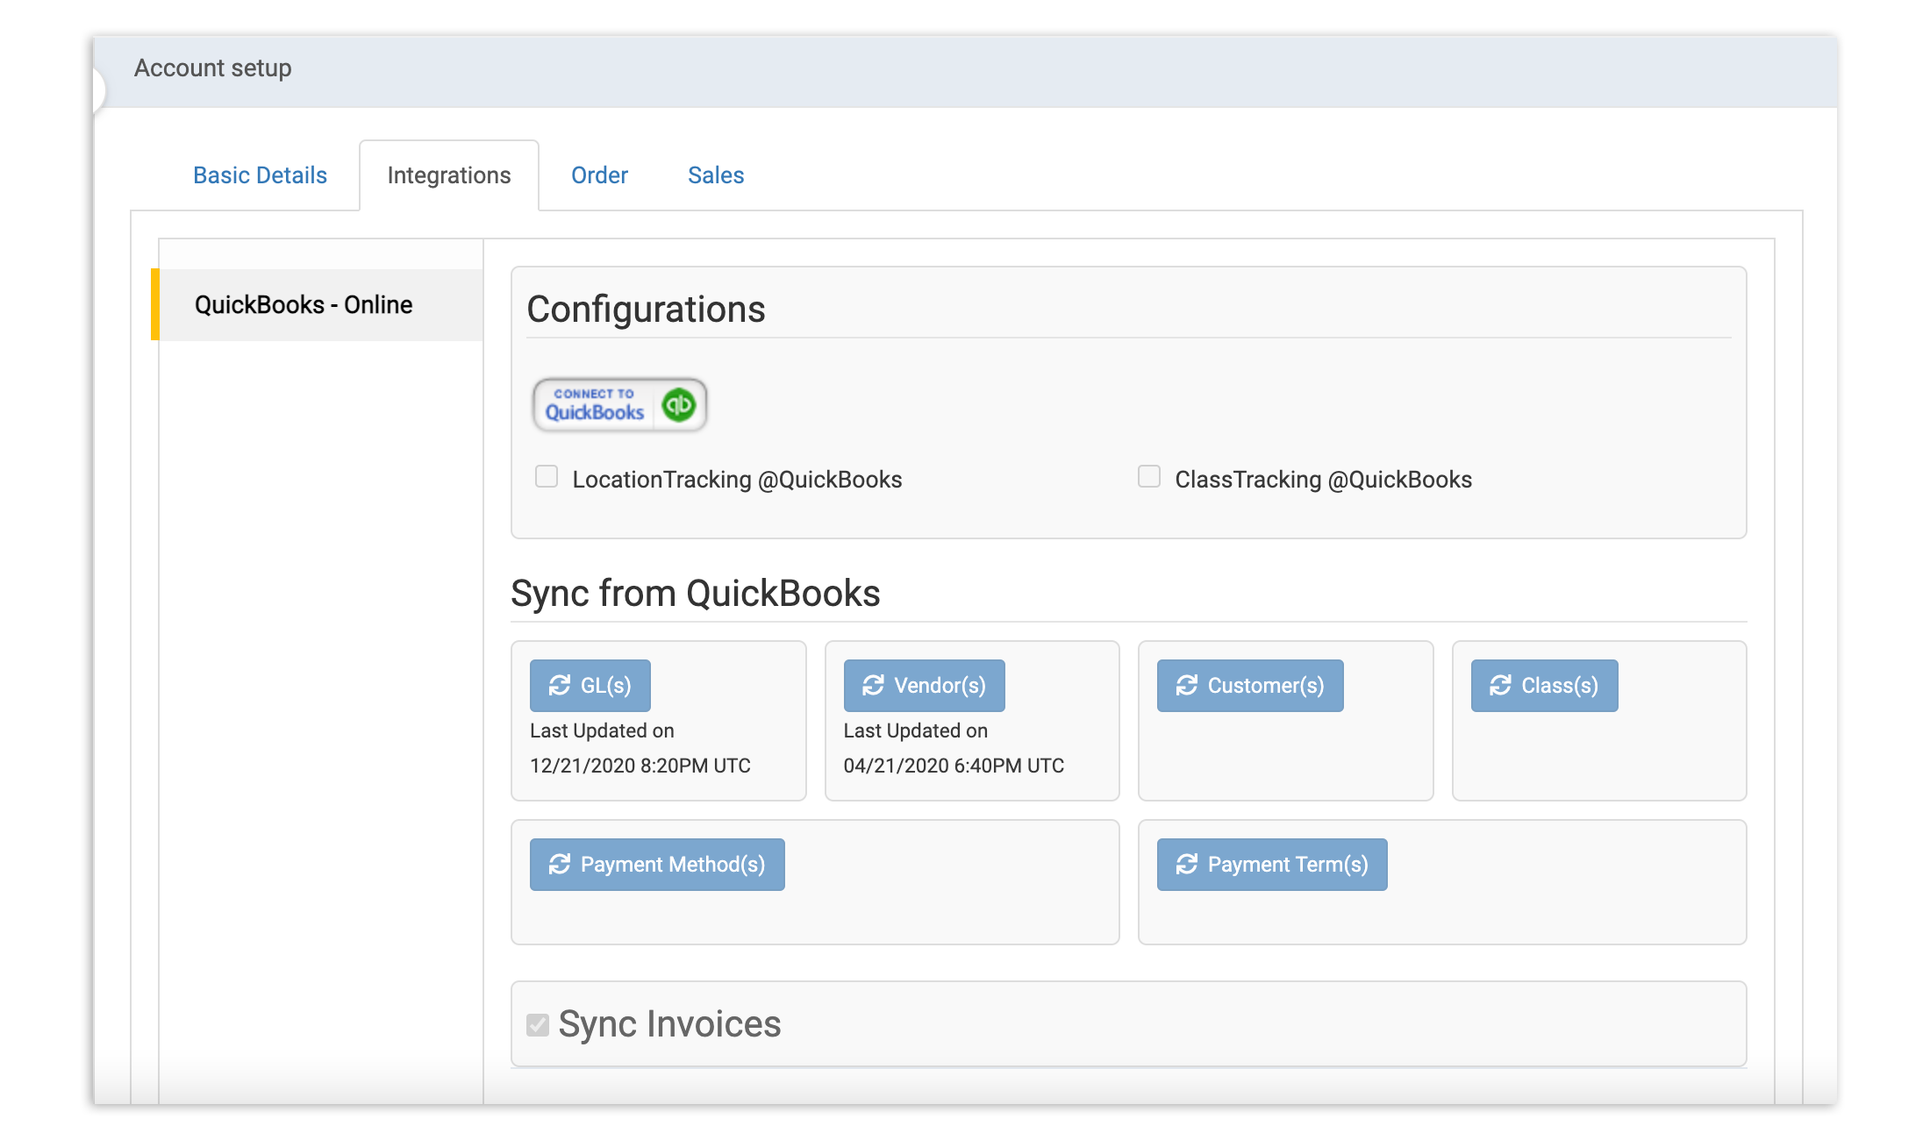Go to the Sales tab
Viewport: 1930px width, 1140px height.
click(x=716, y=175)
